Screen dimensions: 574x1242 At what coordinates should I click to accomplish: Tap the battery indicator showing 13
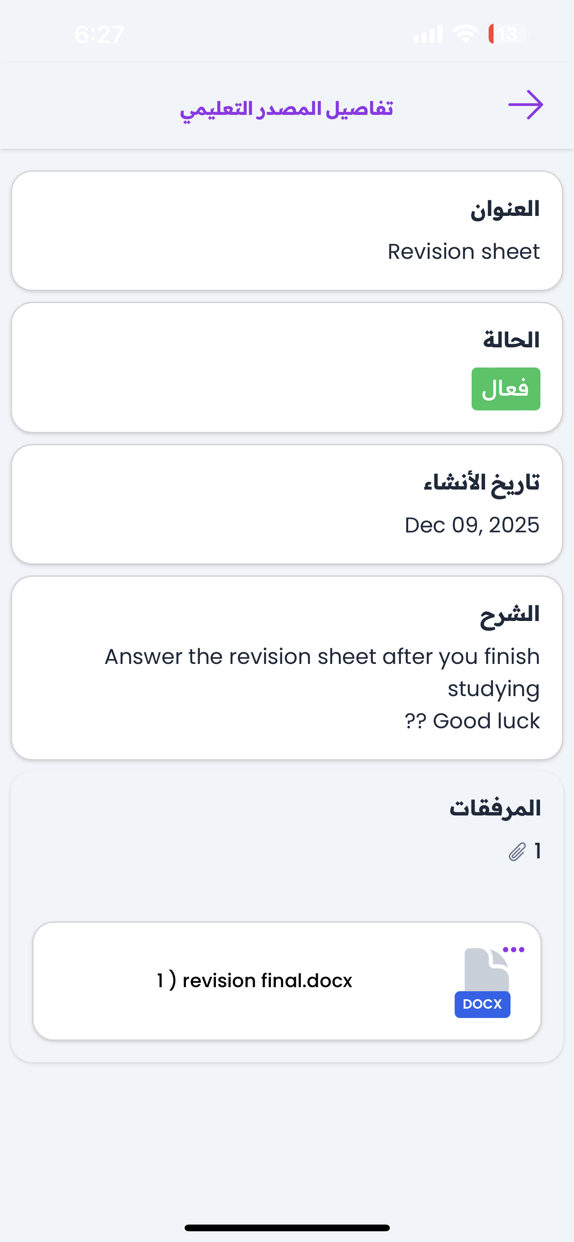click(x=507, y=34)
